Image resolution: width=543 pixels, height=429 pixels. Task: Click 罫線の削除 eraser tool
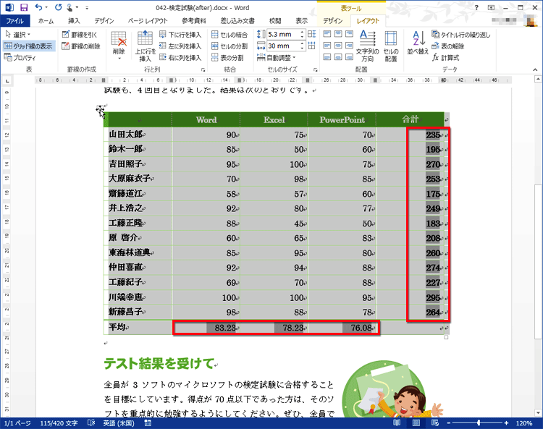tap(81, 46)
